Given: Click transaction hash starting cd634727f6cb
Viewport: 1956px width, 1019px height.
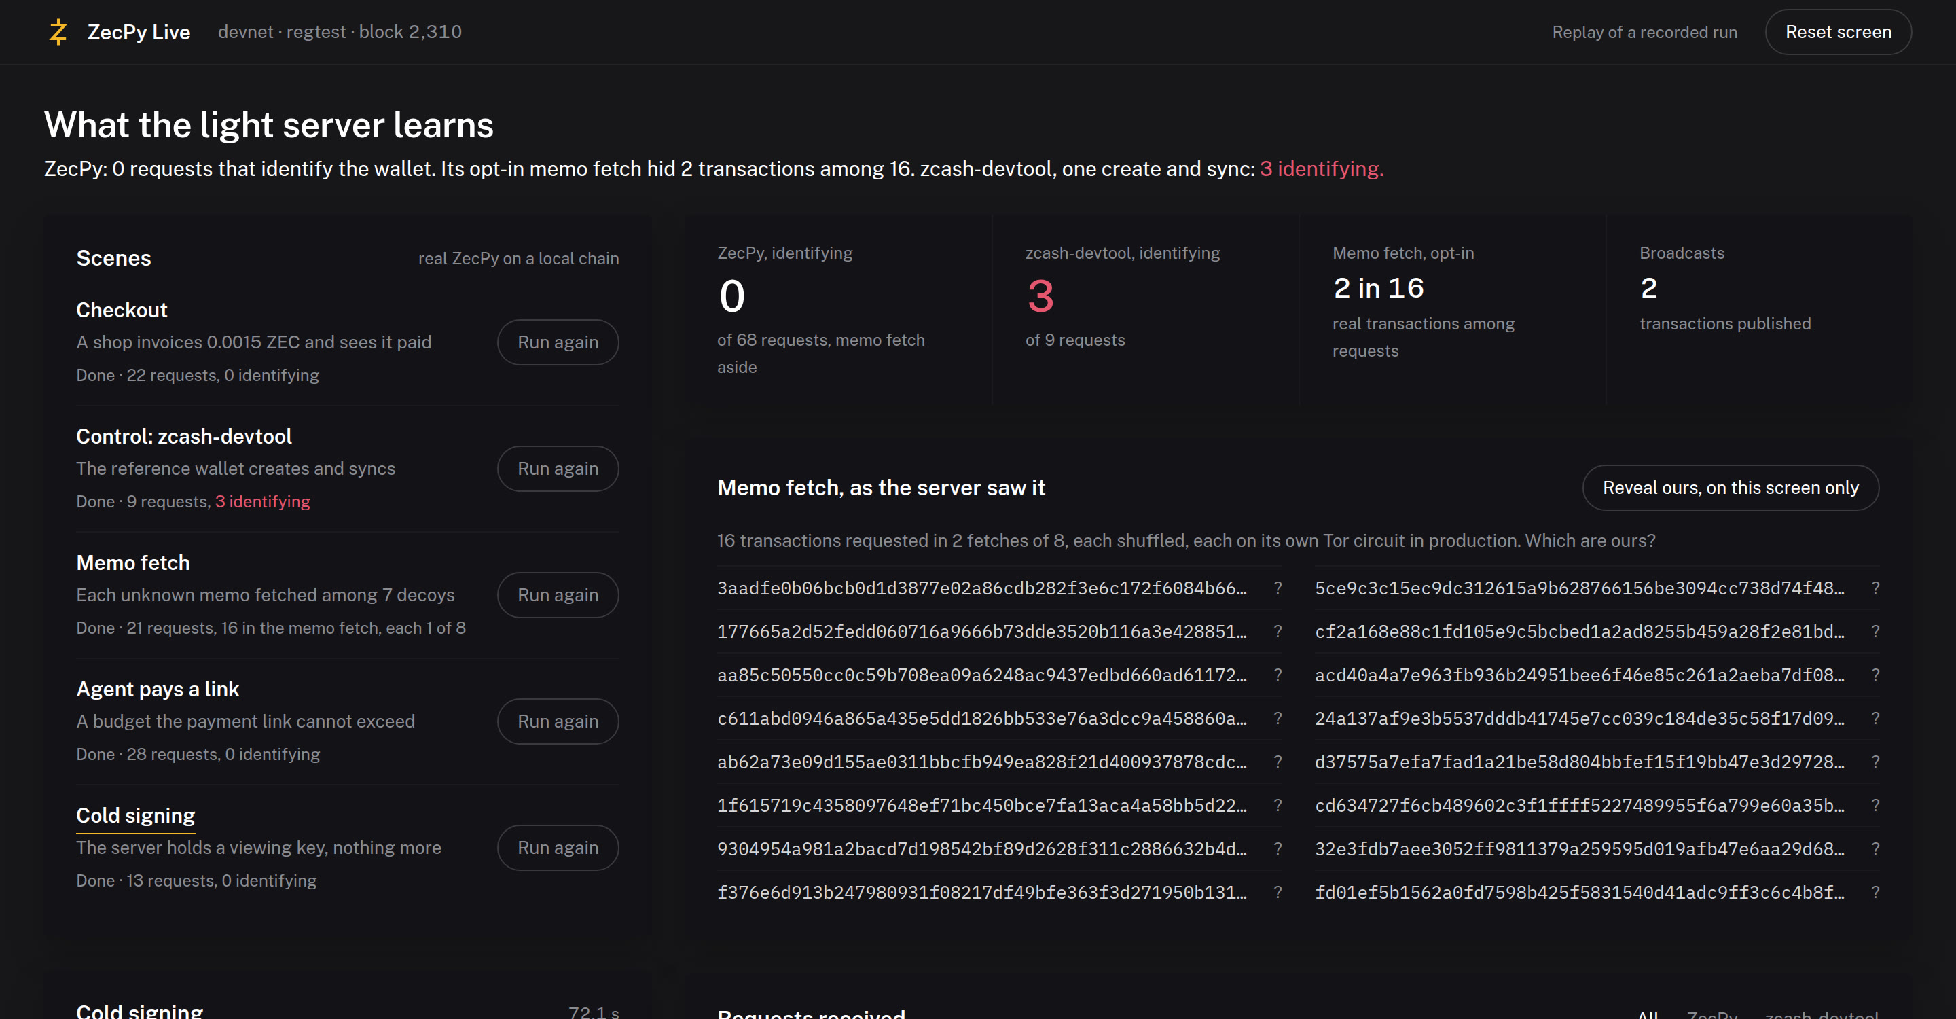Looking at the screenshot, I should 1579,805.
